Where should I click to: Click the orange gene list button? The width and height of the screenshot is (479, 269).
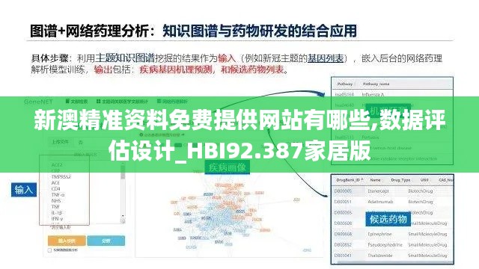pyautogui.click(x=67, y=241)
